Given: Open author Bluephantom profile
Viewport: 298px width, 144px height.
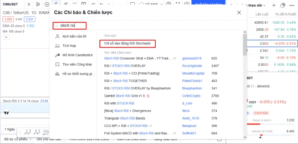Looking at the screenshot, I should click(x=192, y=88).
